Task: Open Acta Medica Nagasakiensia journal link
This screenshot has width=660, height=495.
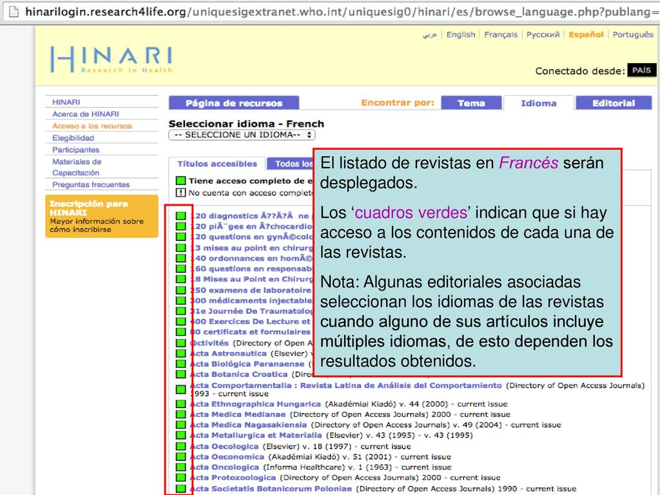Action: click(248, 425)
